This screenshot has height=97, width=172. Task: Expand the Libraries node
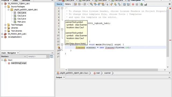5,28
